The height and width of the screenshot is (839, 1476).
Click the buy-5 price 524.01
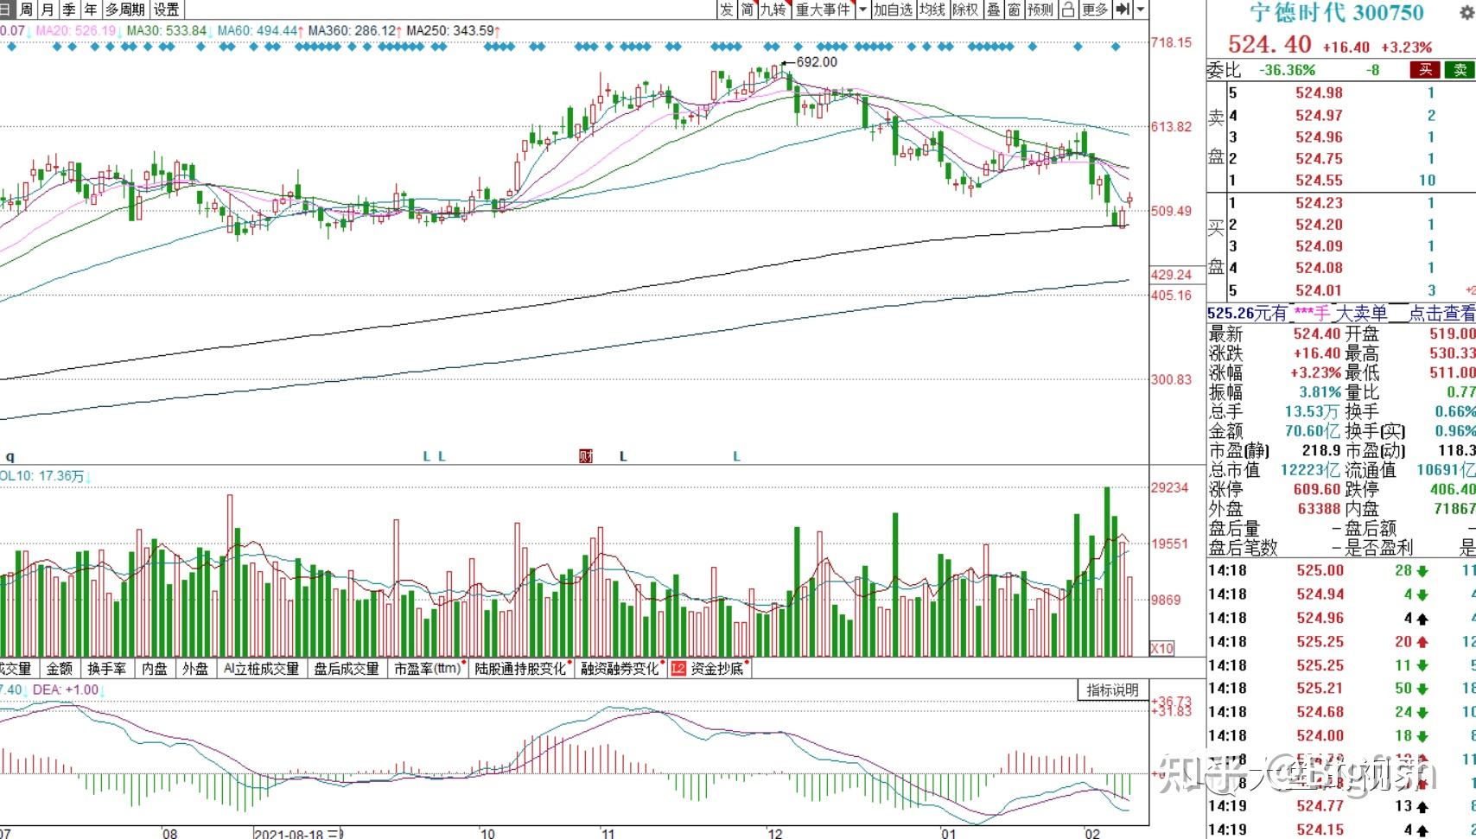(x=1319, y=290)
